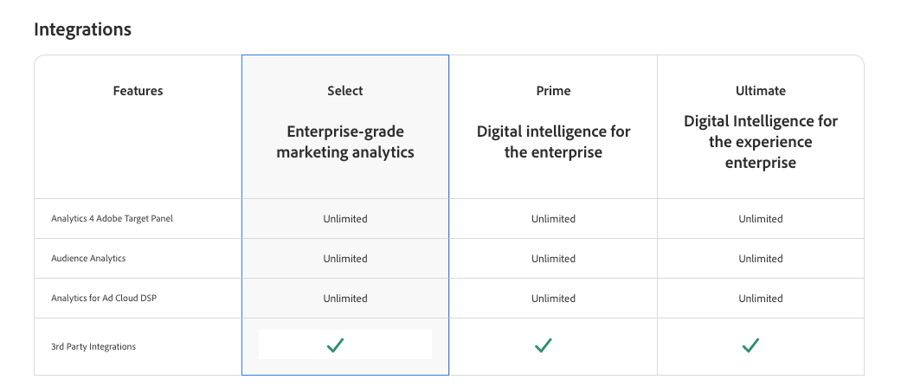901x386 pixels.
Task: Select the Select plan column header
Action: pyautogui.click(x=345, y=91)
